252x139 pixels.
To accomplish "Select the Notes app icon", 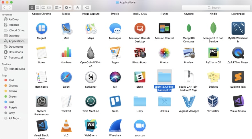I will [42, 53].
